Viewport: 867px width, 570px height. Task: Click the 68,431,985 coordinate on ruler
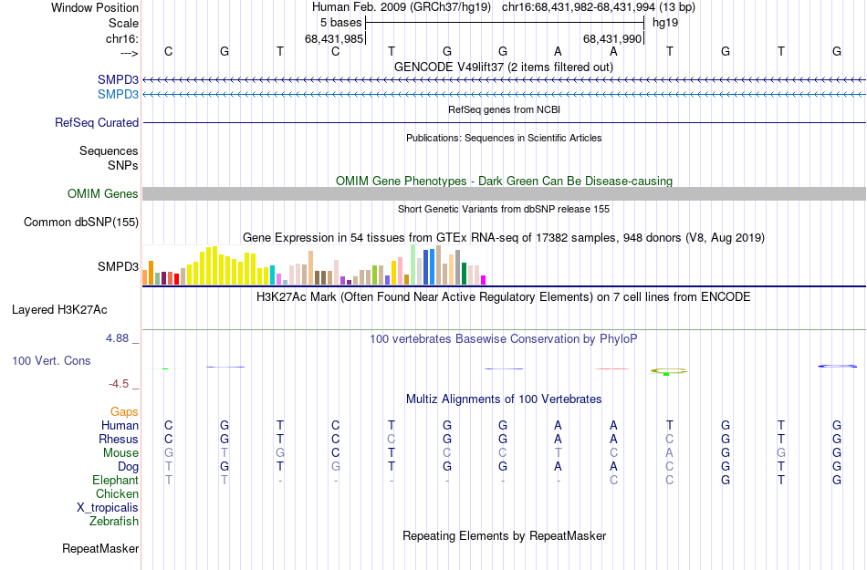click(x=334, y=38)
